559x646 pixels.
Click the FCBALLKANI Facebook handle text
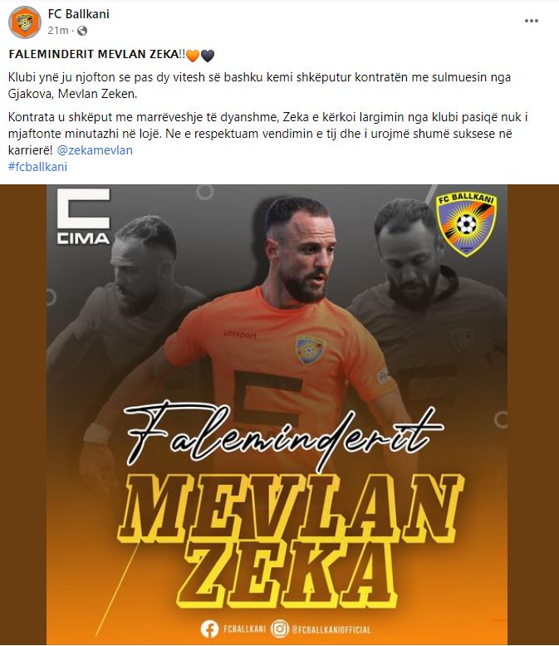[244, 629]
